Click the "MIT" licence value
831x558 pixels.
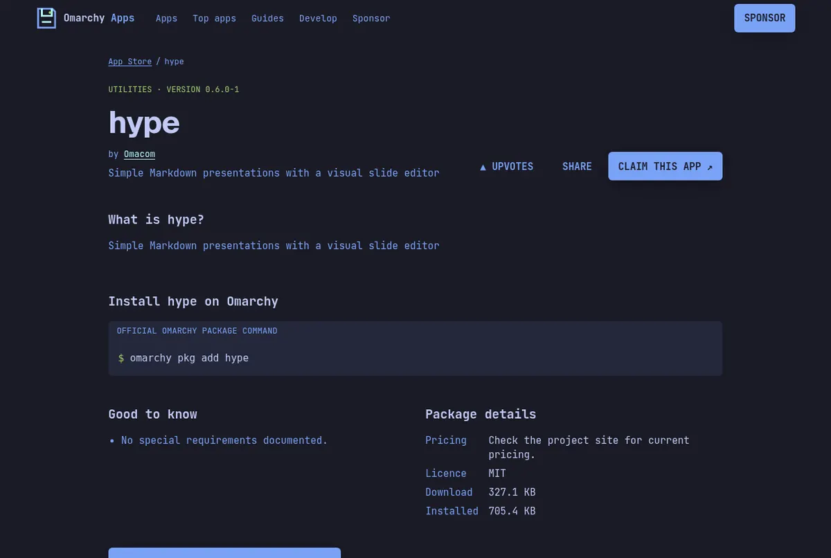click(x=497, y=474)
